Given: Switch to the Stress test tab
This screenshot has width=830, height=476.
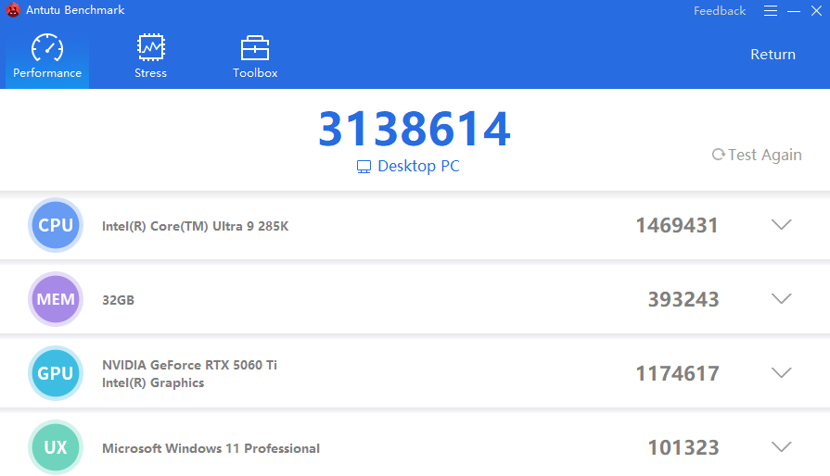Looking at the screenshot, I should point(150,56).
